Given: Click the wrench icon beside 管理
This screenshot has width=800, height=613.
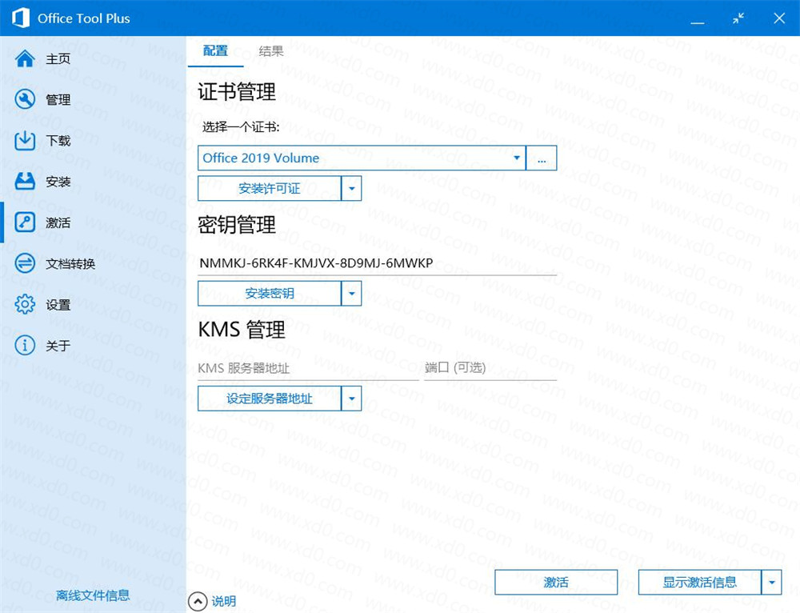Looking at the screenshot, I should pos(25,99).
